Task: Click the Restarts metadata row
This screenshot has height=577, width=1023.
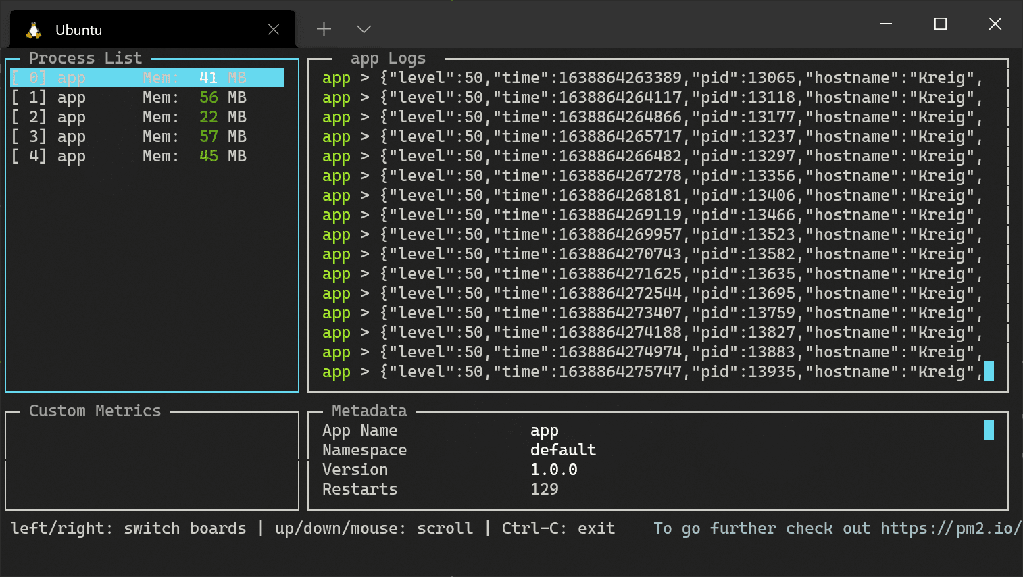Action: [x=439, y=489]
